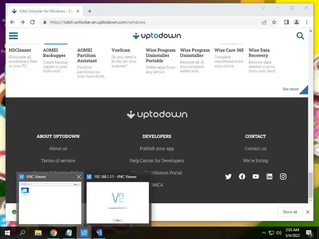Open We're hiring link
The height and width of the screenshot is (239, 319).
coord(255,161)
